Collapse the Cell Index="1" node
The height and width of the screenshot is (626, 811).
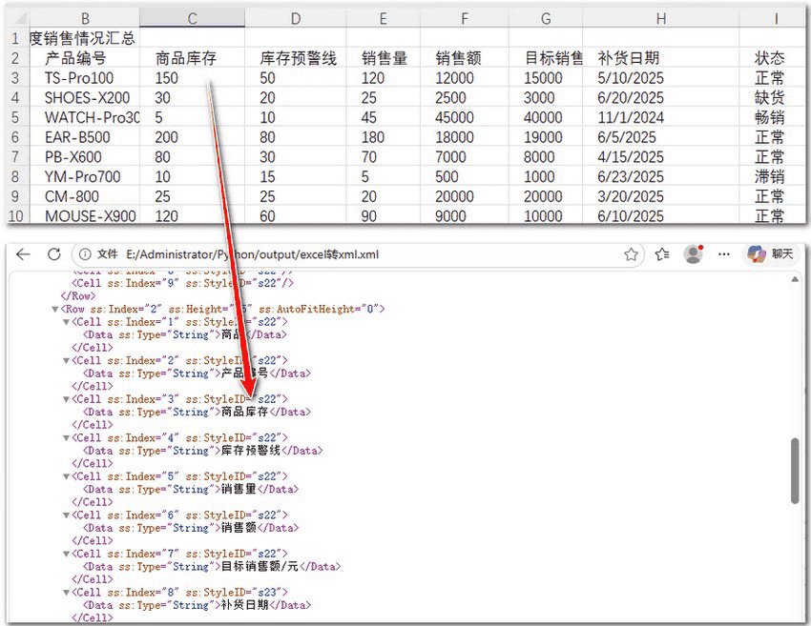point(66,322)
